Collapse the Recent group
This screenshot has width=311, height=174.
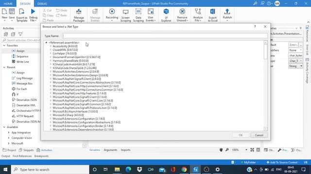pyautogui.click(x=4, y=67)
